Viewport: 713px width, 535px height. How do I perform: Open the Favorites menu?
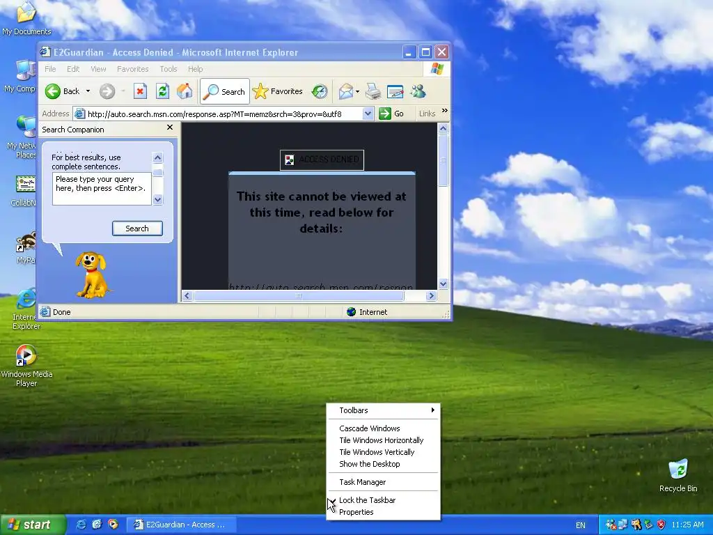pyautogui.click(x=132, y=69)
